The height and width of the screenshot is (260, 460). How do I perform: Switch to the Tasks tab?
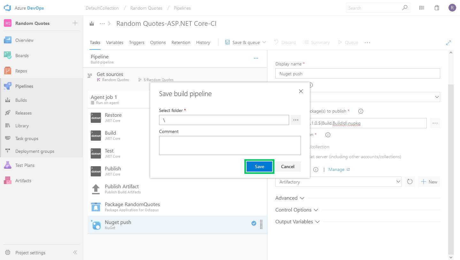(x=95, y=42)
